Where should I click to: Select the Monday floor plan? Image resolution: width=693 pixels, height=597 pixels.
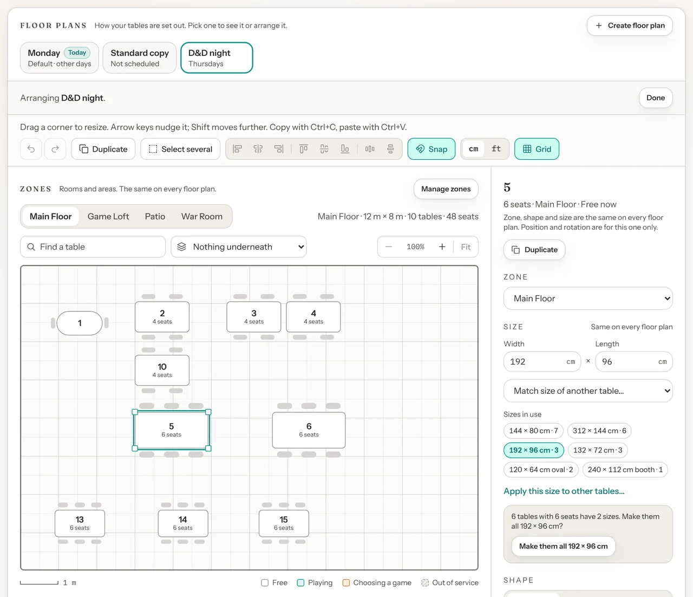pyautogui.click(x=60, y=57)
